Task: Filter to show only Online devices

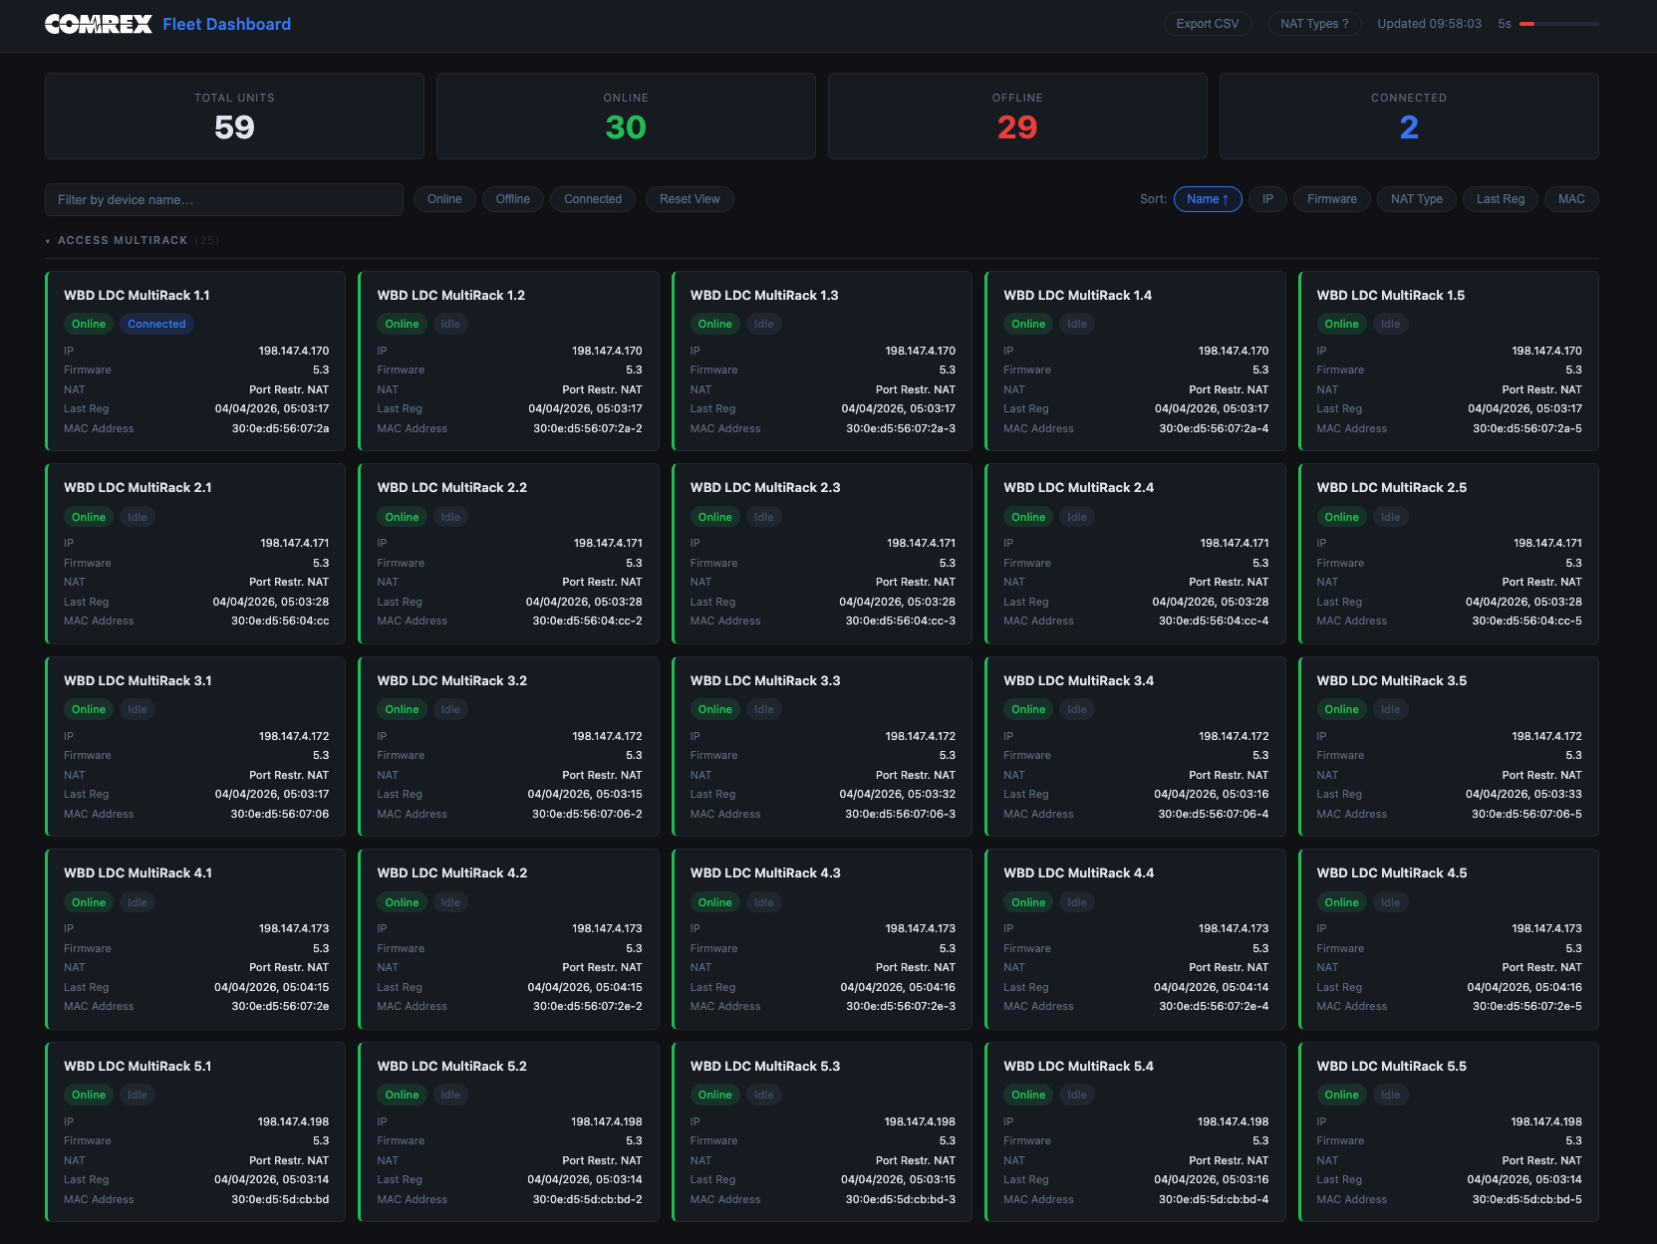Action: (443, 199)
